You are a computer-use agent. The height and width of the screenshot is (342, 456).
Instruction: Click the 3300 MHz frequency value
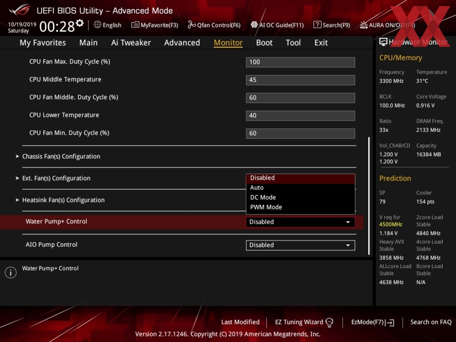[x=391, y=81]
